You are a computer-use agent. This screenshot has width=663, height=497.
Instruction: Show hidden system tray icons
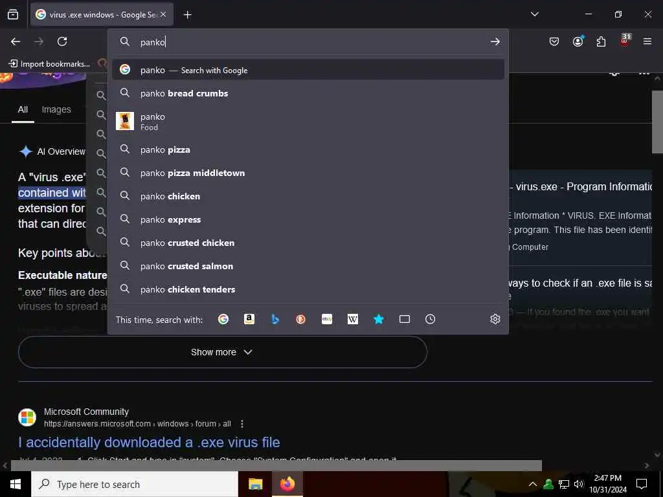(x=533, y=484)
